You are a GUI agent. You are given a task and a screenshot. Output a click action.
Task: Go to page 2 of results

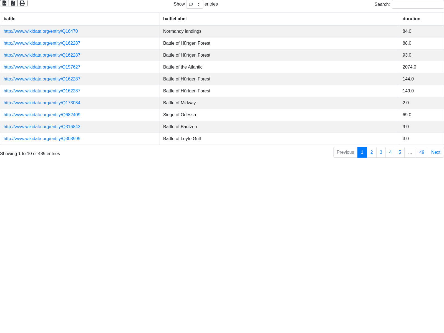[372, 152]
